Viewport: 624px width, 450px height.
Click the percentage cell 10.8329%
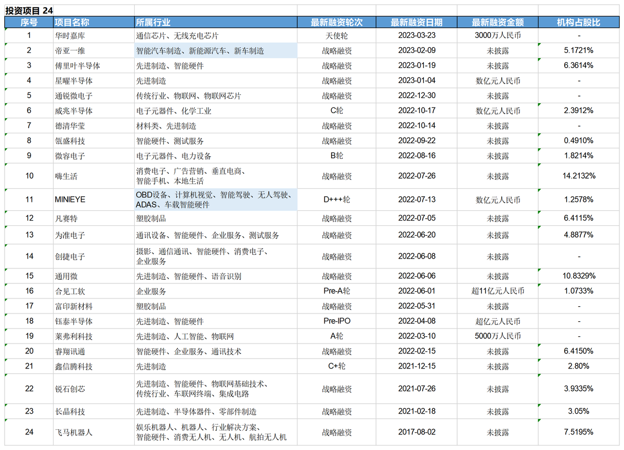(579, 276)
